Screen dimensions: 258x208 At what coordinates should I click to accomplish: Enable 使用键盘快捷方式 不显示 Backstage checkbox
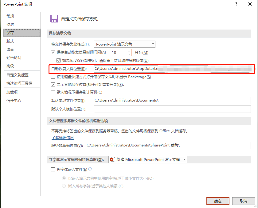[x=53, y=77]
